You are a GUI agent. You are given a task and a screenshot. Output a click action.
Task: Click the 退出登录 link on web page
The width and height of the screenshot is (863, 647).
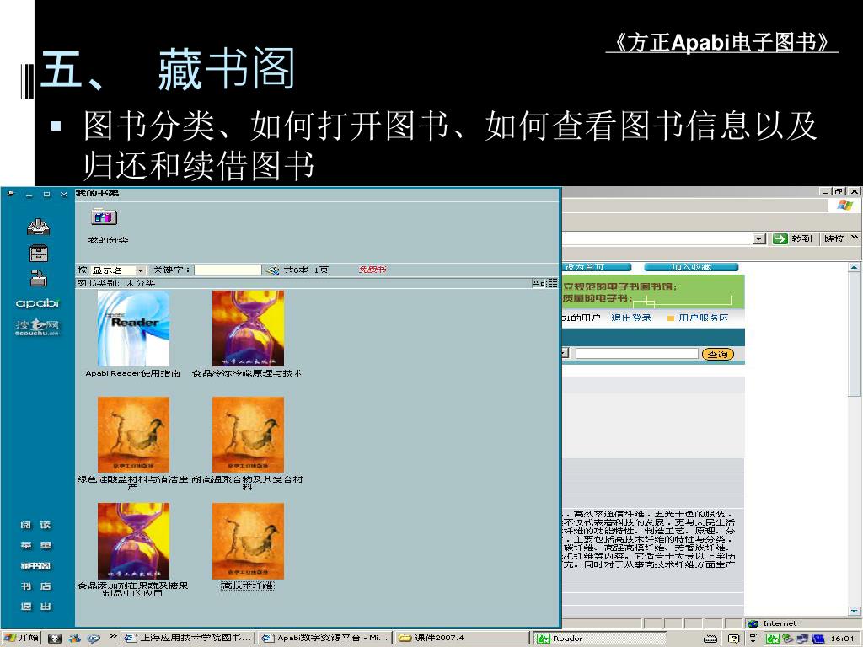[630, 318]
